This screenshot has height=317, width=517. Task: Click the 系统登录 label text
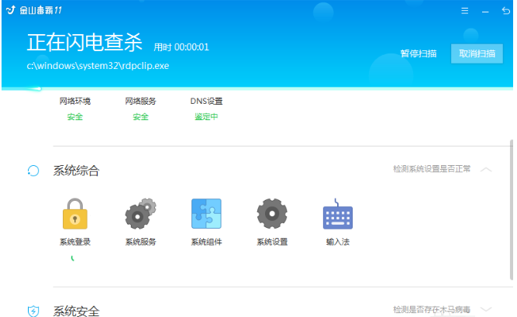(x=75, y=242)
